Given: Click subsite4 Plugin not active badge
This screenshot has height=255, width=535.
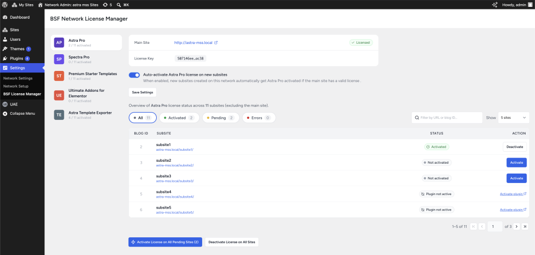Looking at the screenshot, I should (436, 194).
